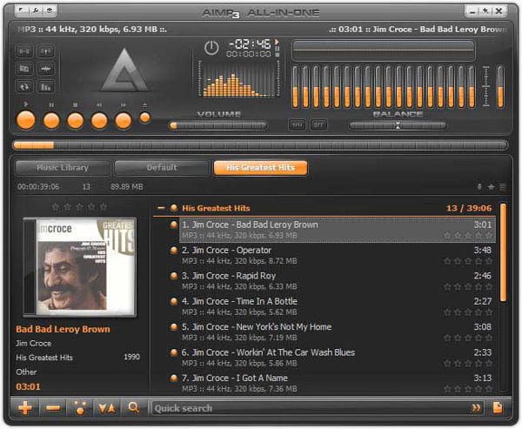522x429 pixels.
Task: Click the playlist file icon at bottom right
Action: 498,407
